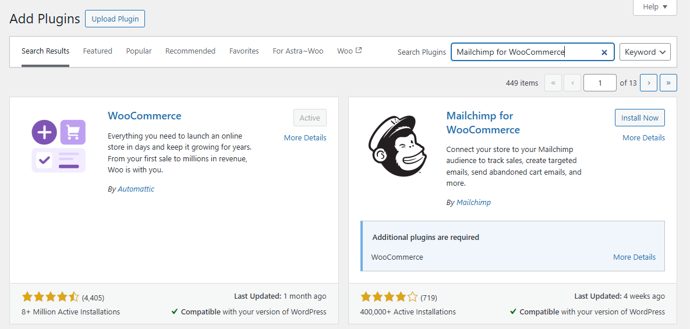
Task: Open the external link icon next to the Woo tab
Action: coord(359,51)
